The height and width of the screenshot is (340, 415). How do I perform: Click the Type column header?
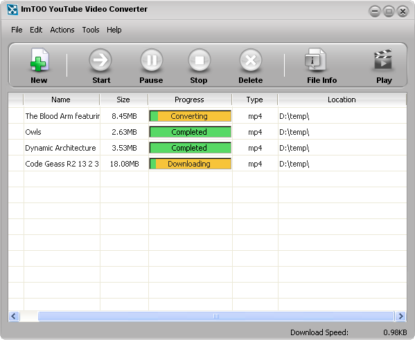254,100
